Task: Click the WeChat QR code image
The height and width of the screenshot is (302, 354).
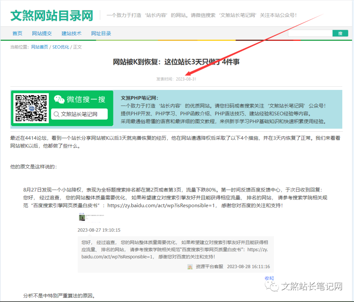Action: pyautogui.click(x=31, y=107)
